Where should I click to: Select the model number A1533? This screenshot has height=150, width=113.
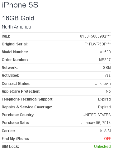(x=105, y=52)
